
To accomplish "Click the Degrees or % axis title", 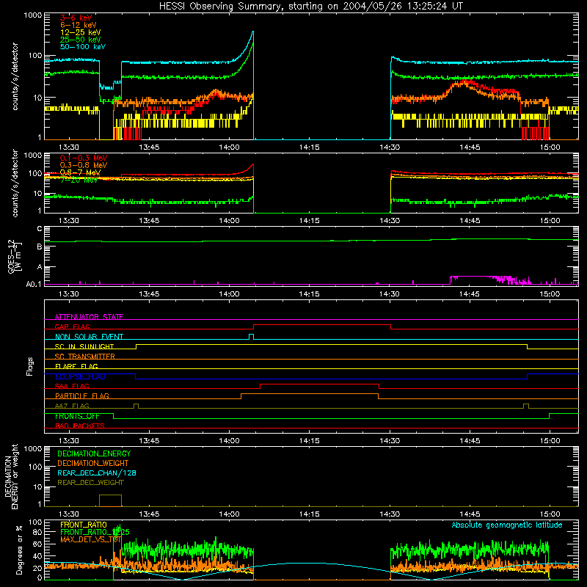I will click(x=19, y=550).
